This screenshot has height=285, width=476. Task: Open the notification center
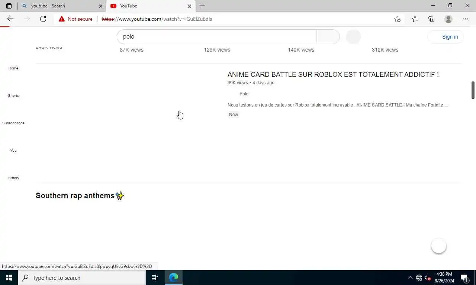tap(464, 278)
